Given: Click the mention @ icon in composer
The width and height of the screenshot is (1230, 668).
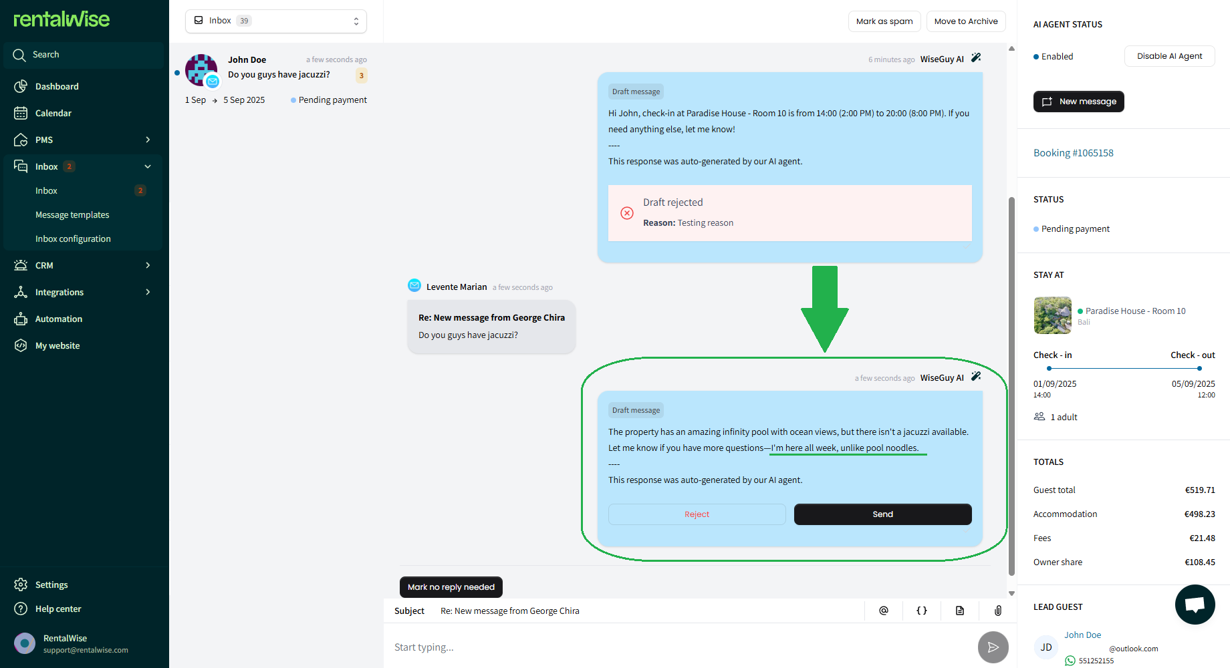Looking at the screenshot, I should tap(884, 611).
